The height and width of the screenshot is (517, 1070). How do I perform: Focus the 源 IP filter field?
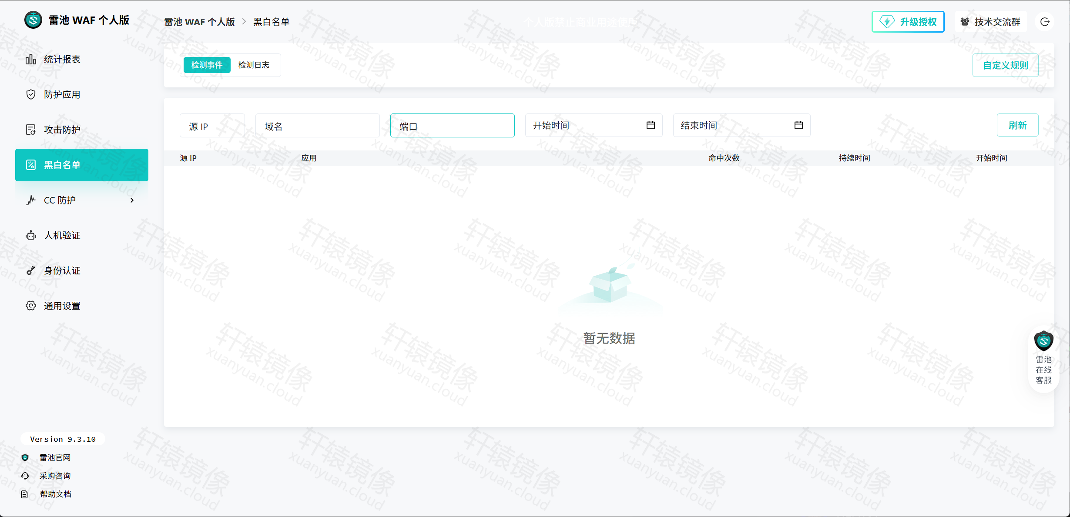point(212,126)
